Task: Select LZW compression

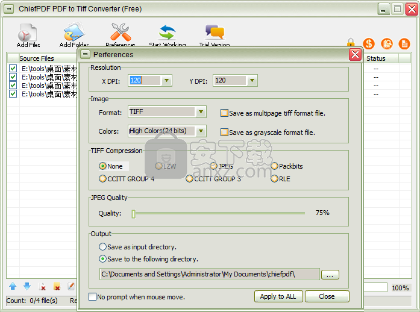Action: (158, 166)
